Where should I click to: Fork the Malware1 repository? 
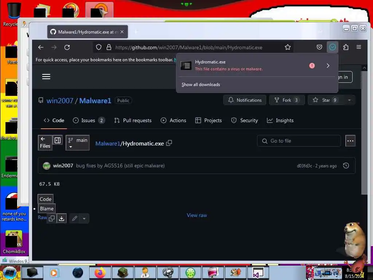[287, 100]
